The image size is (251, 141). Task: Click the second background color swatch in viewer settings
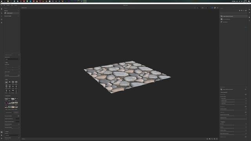[17, 122]
